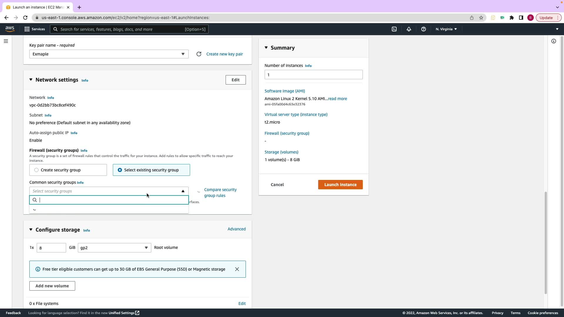Screen dimensions: 564x317
Task: Collapse the Network settings section
Action: click(31, 80)
